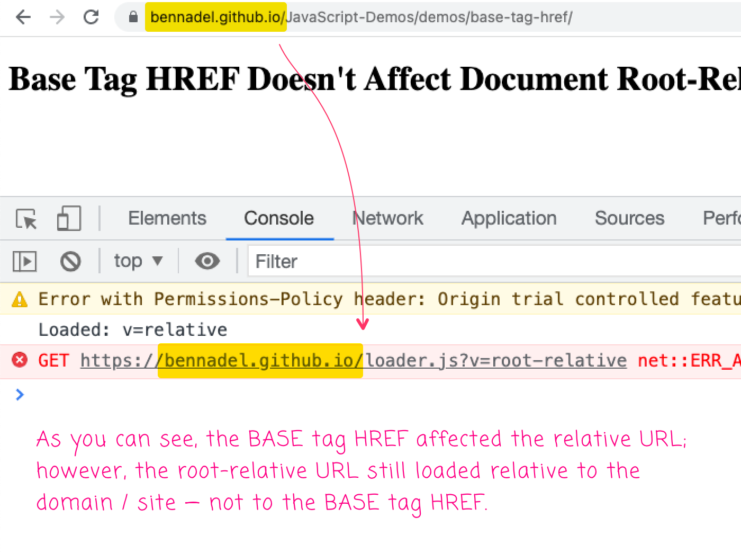Reload the page with refresh icon
The width and height of the screenshot is (741, 553).
(x=91, y=17)
